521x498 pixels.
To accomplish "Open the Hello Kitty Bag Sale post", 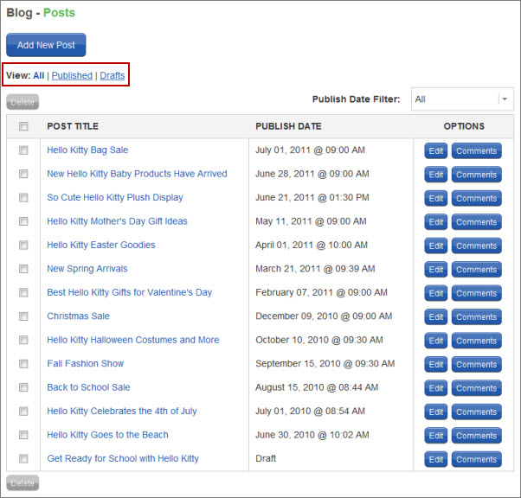I will (87, 150).
